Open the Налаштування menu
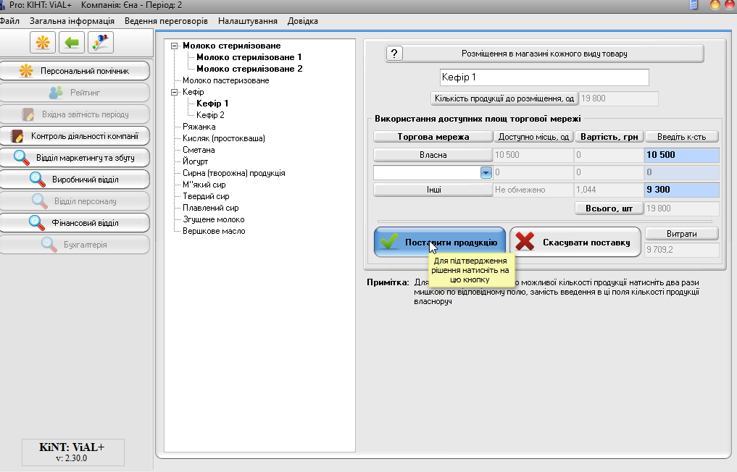737x472 pixels. [248, 21]
